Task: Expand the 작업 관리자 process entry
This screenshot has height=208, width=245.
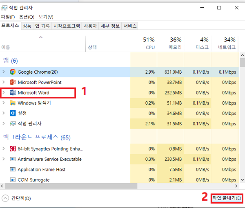Action: (4, 123)
